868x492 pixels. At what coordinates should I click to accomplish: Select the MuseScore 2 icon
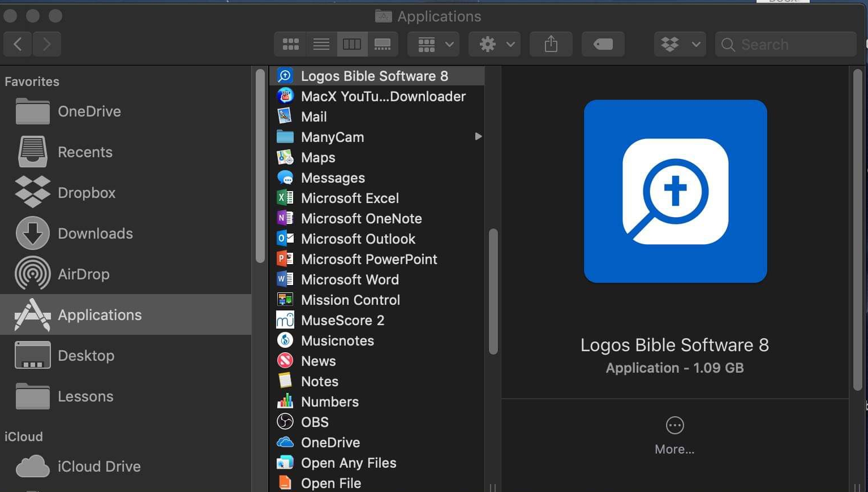(x=285, y=320)
